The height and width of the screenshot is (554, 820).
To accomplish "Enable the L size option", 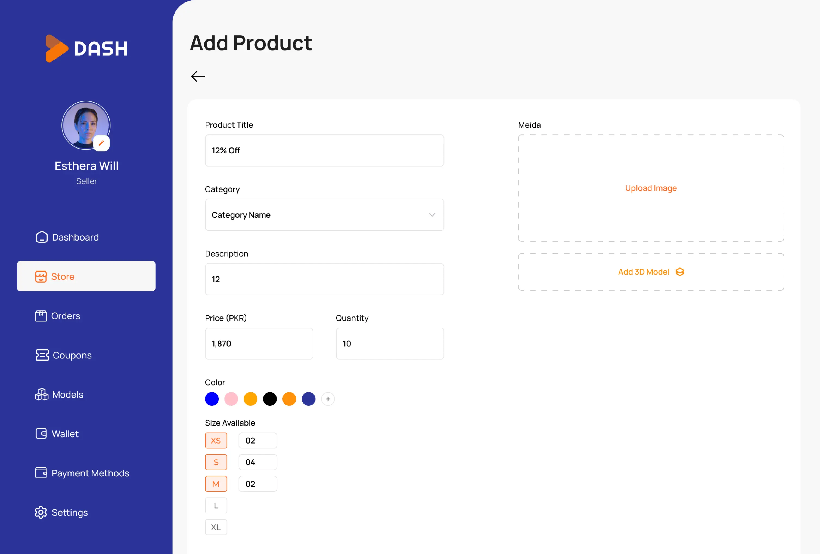I will tap(216, 506).
